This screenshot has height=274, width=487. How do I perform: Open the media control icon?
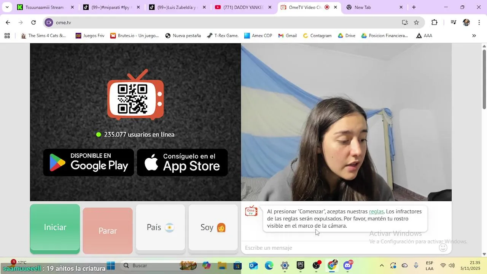(x=453, y=22)
